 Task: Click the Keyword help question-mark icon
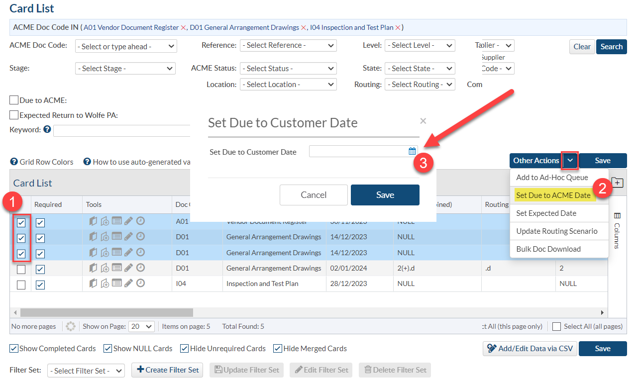pos(47,129)
